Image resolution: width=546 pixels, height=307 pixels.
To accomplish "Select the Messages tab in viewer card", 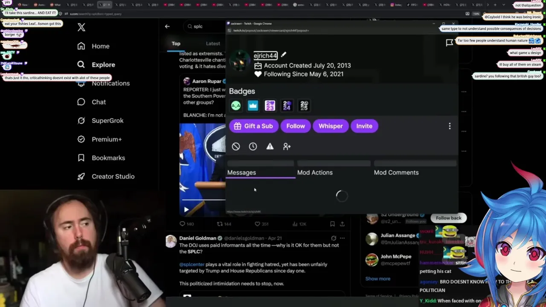I will [x=241, y=173].
